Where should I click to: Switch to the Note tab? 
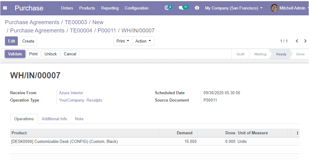coord(79,119)
